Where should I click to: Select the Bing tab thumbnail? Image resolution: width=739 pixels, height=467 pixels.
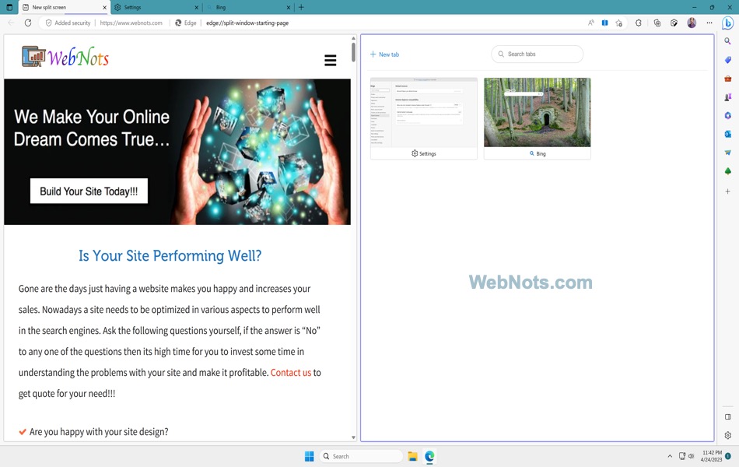coord(537,117)
